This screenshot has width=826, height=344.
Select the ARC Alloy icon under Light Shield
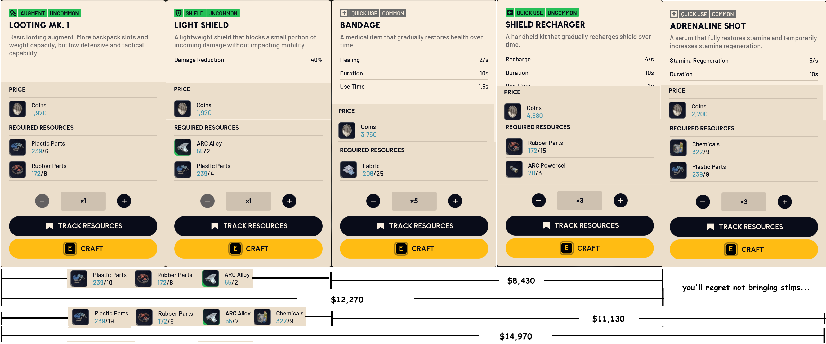[x=183, y=147]
